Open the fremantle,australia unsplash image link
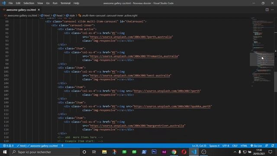Viewport: 277px width, 156px height. pos(134,56)
